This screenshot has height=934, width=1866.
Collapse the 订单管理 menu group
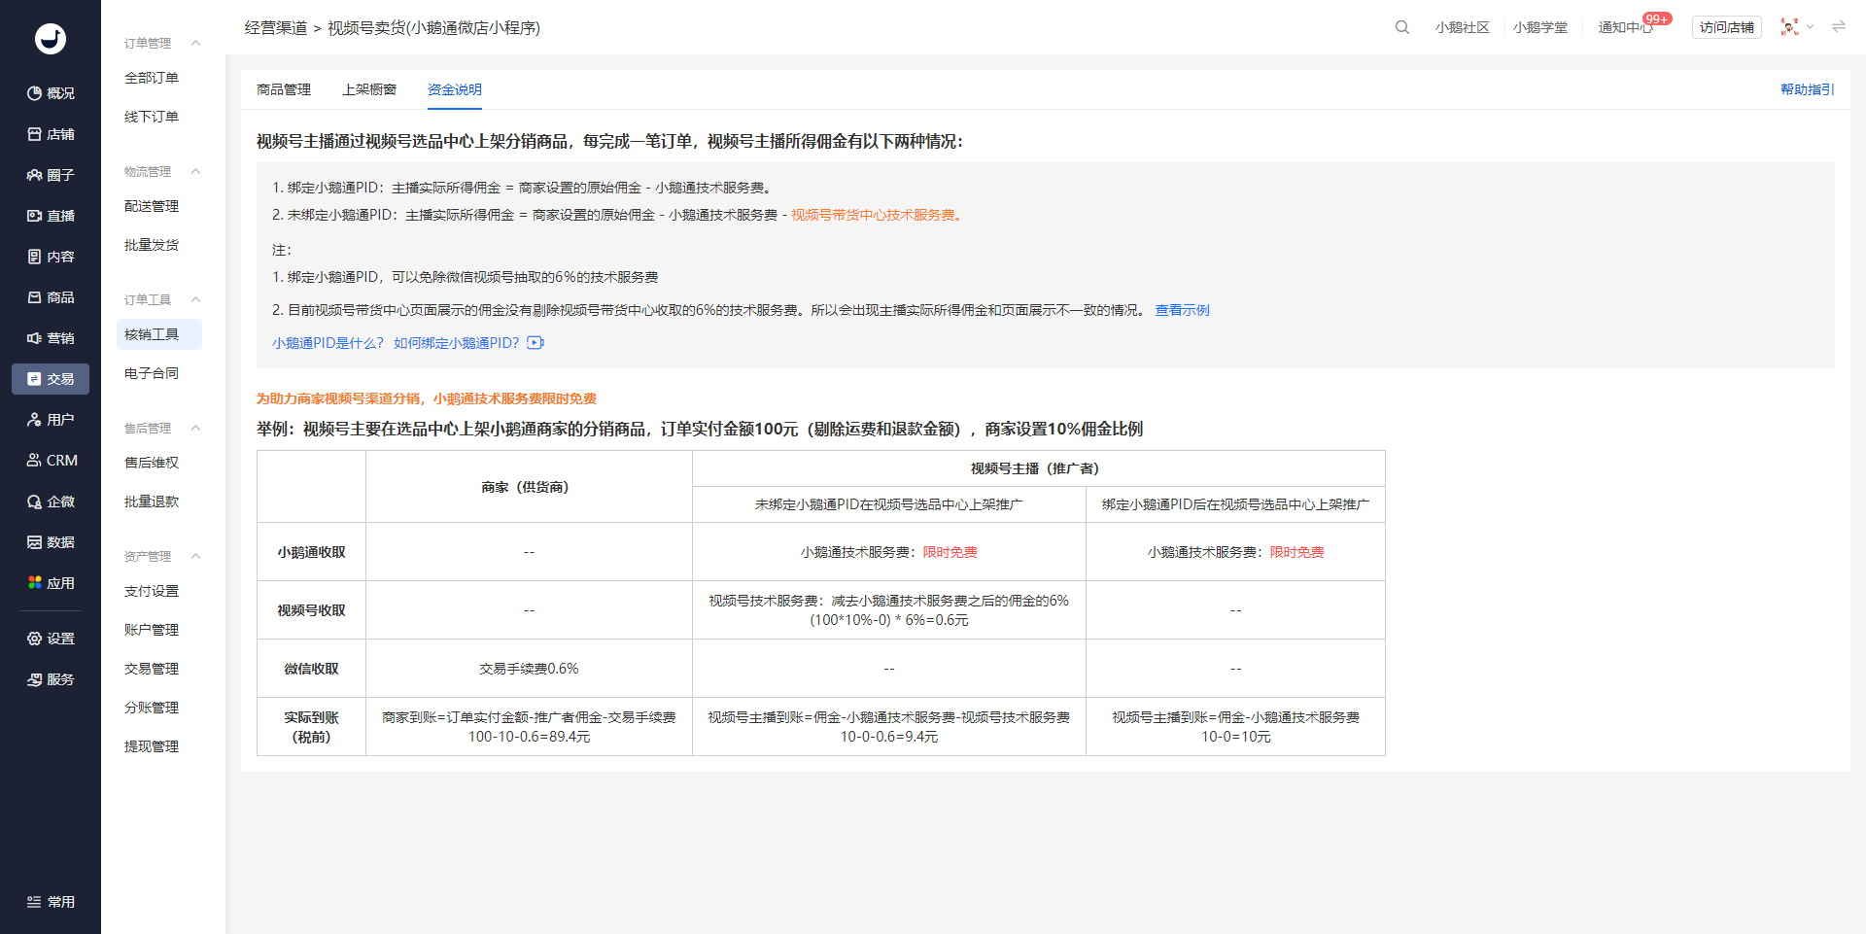[x=195, y=43]
